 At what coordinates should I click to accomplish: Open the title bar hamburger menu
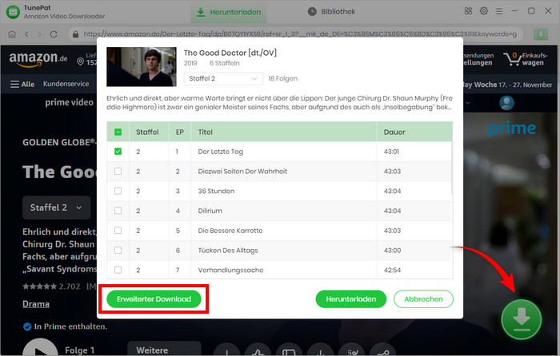coord(501,11)
